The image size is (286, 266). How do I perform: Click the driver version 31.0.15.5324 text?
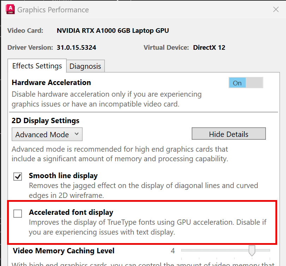76,48
